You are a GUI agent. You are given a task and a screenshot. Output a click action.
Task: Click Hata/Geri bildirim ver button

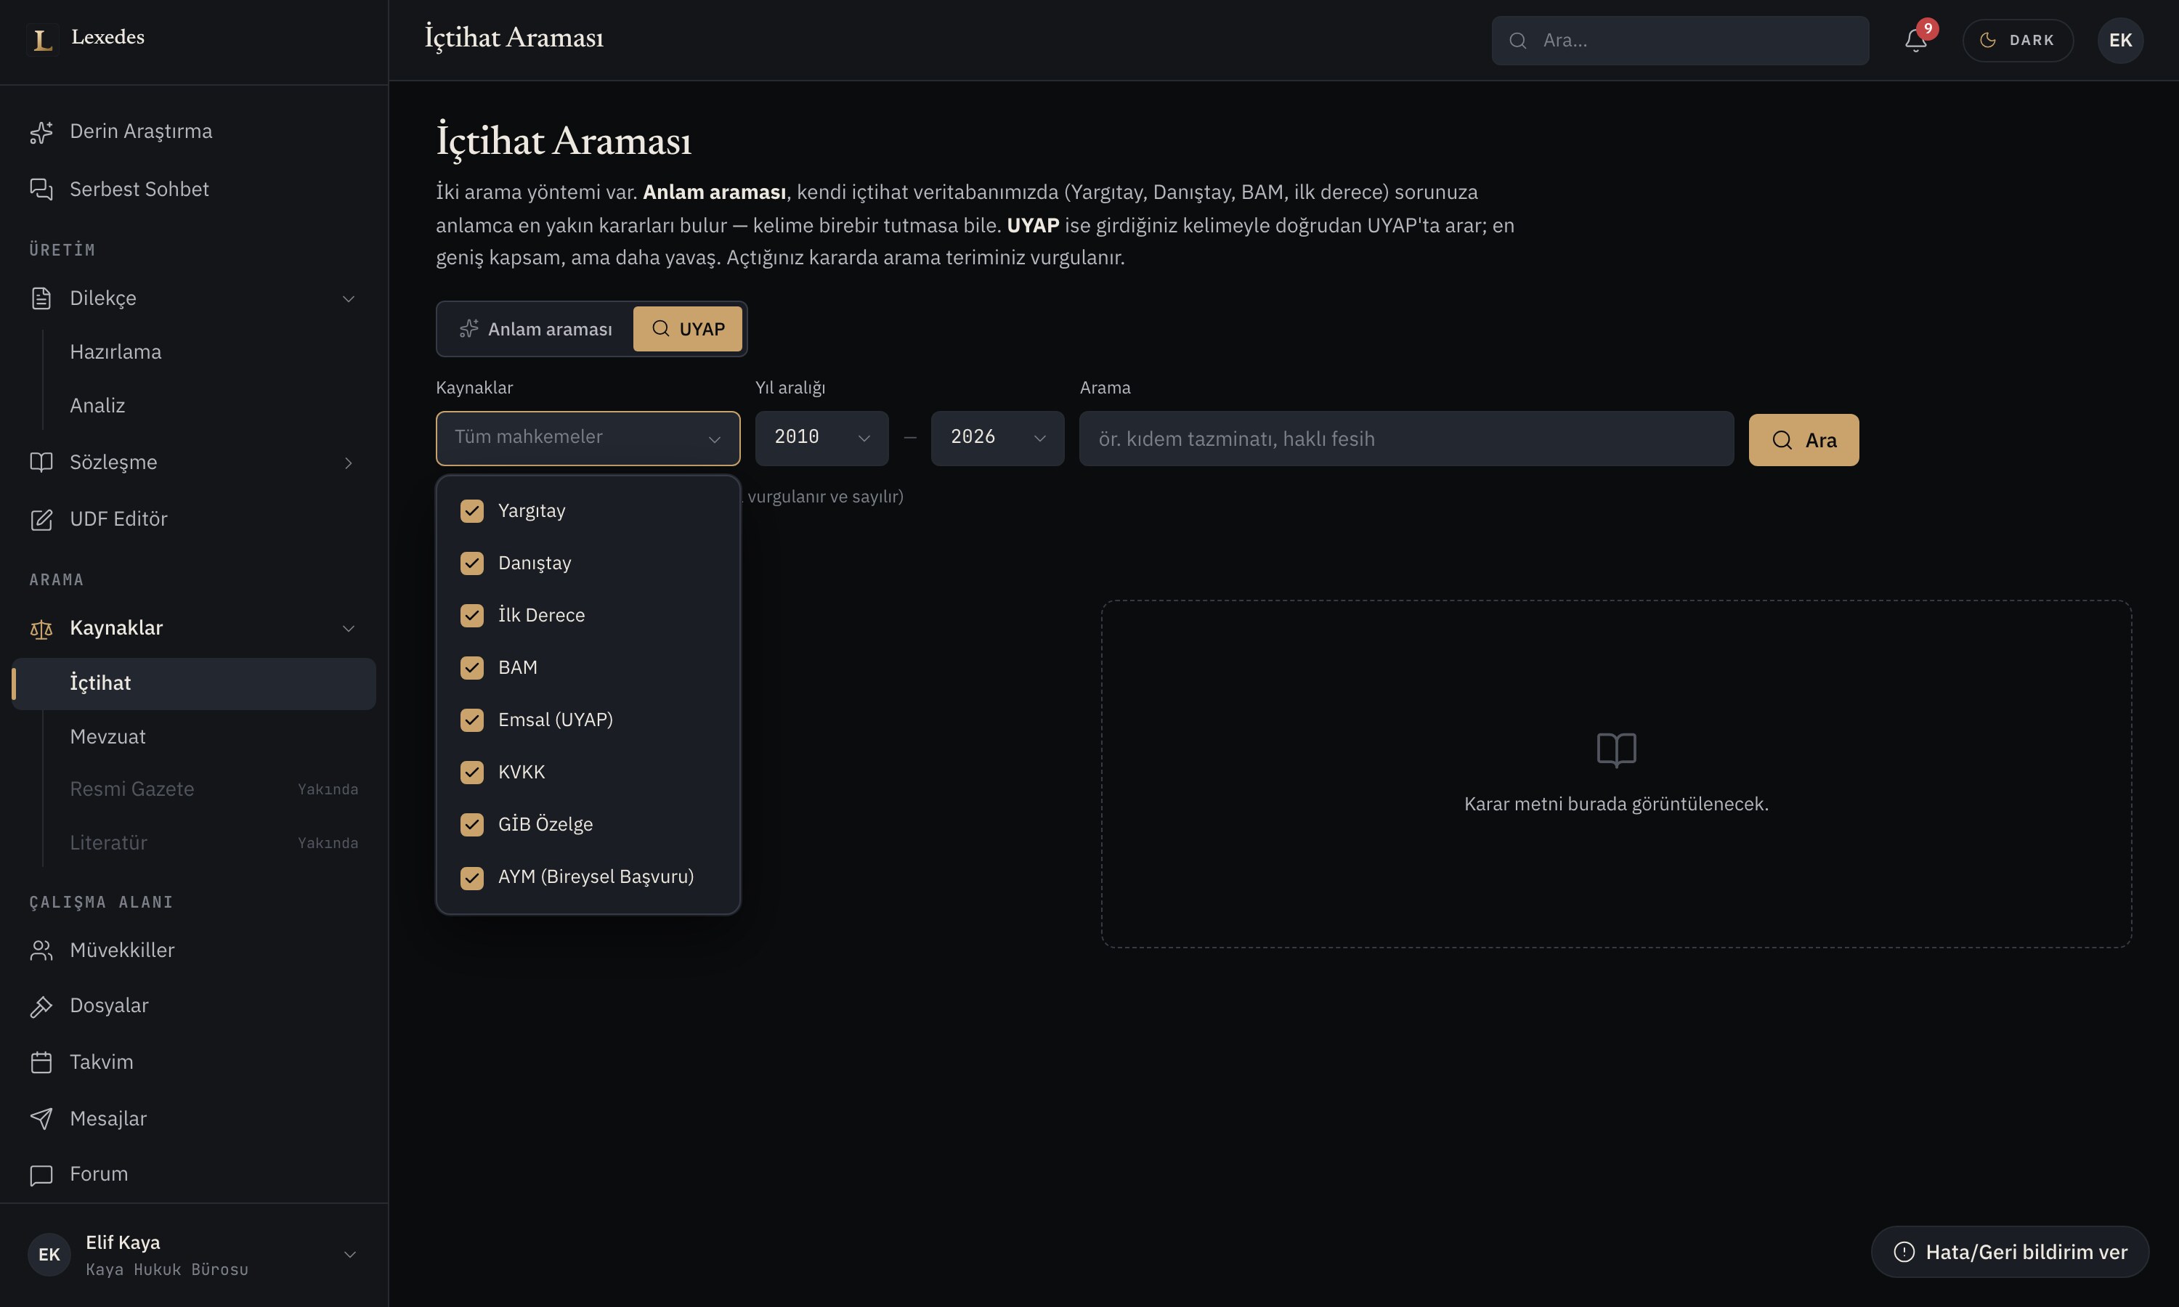coord(2010,1252)
